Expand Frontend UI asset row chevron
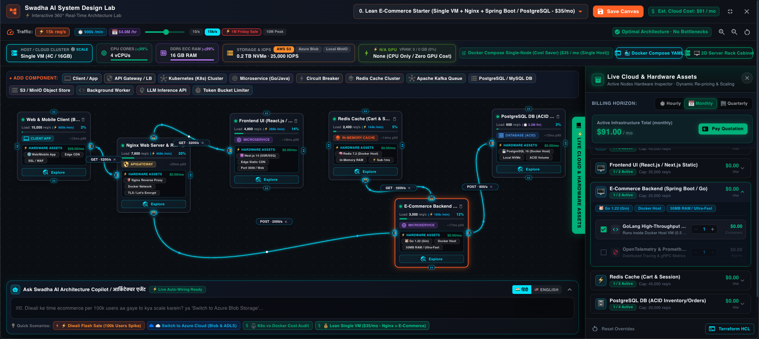Screen dimensions: 759x339 (x=742, y=168)
